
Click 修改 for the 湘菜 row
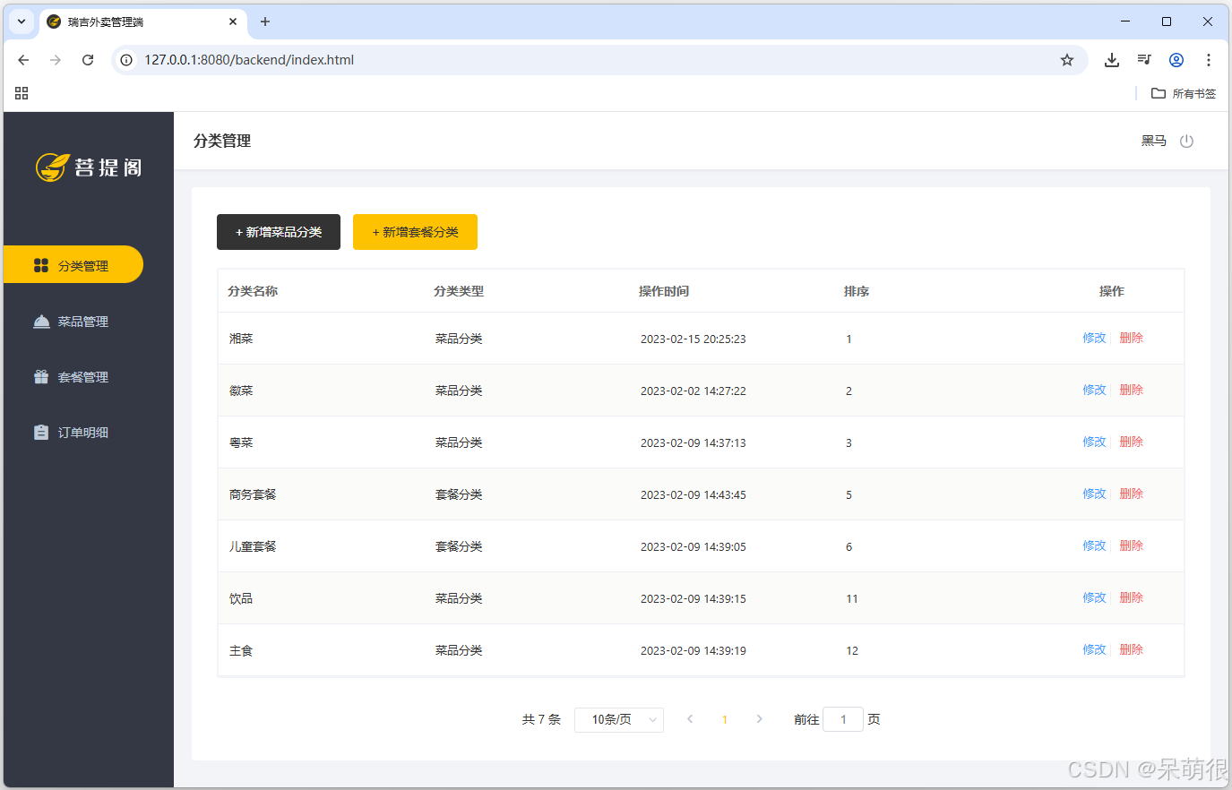[x=1094, y=338]
